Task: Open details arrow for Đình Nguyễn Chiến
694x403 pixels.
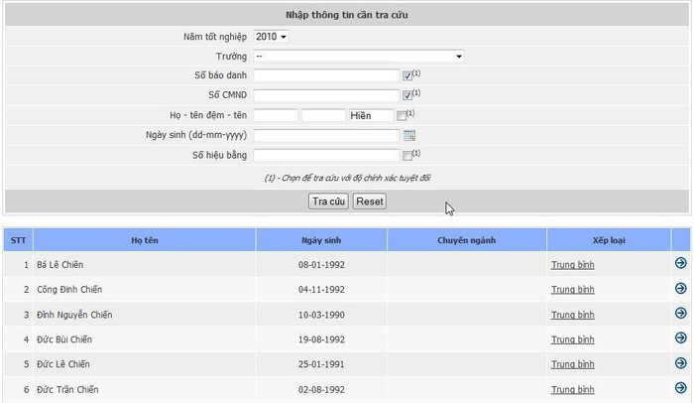Action: pyautogui.click(x=681, y=313)
